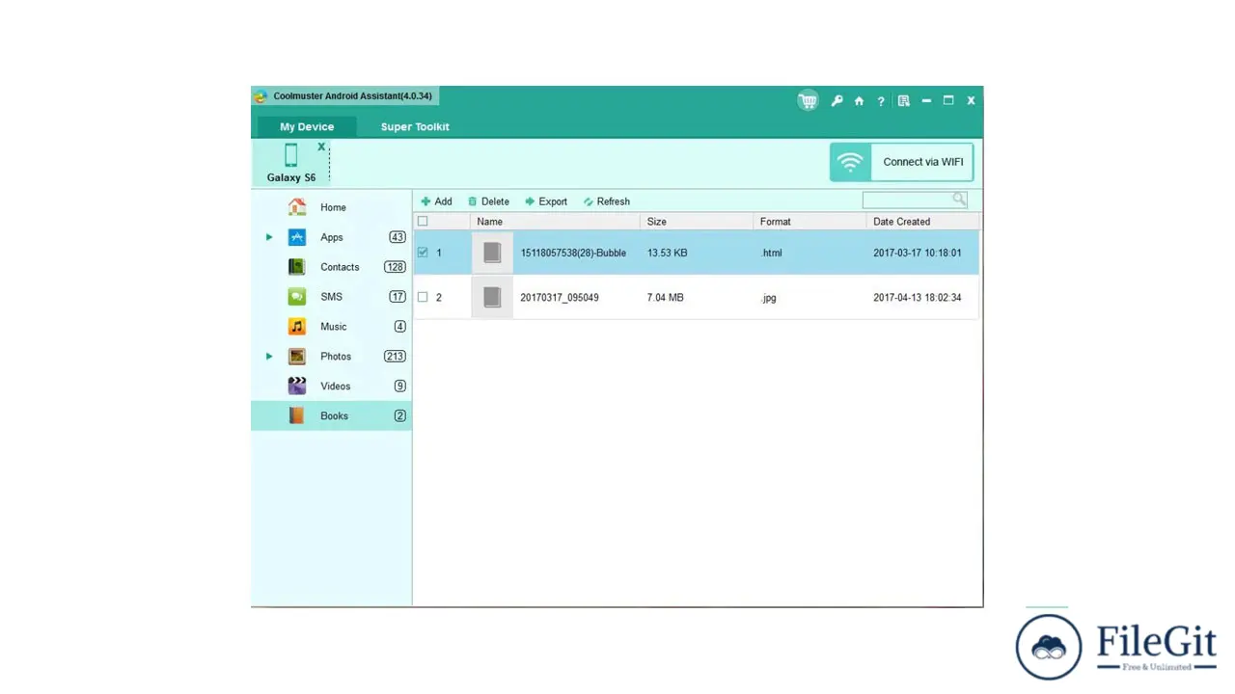Screen dimensions: 1235x694
Task: Sort by Size column header
Action: click(x=697, y=222)
